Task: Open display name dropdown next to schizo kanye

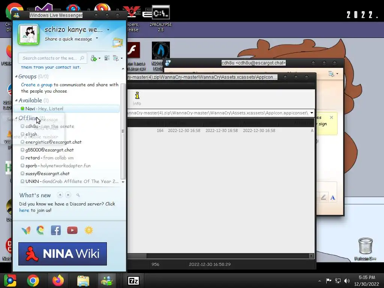Action: click(x=108, y=30)
